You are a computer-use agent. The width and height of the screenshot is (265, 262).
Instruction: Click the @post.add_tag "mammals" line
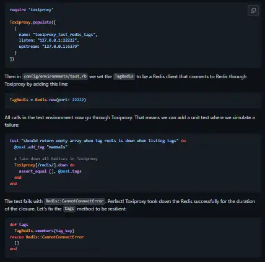(41, 147)
